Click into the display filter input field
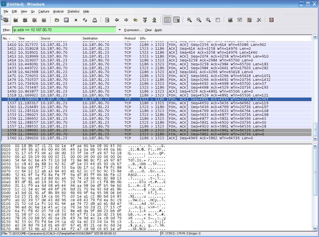This screenshot has width=319, height=237. point(64,30)
